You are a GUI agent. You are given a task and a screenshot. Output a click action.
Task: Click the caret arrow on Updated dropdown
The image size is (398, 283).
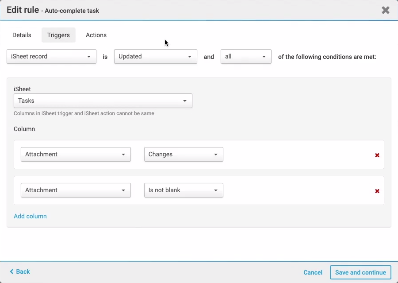pos(190,57)
